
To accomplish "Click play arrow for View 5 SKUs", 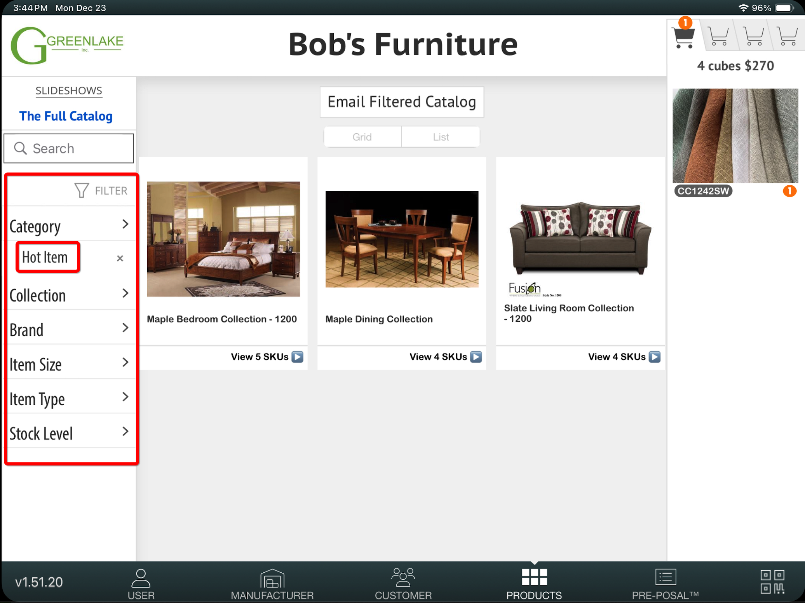I will (x=298, y=357).
